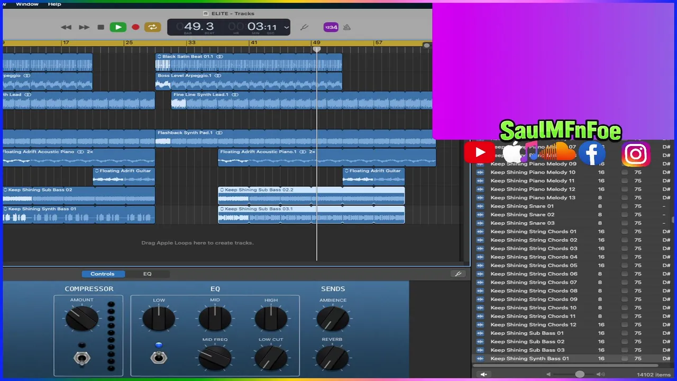Select the Keep Shining Sub Bass 03.1 region
Viewport: 677px width, 381px height.
tap(312, 214)
